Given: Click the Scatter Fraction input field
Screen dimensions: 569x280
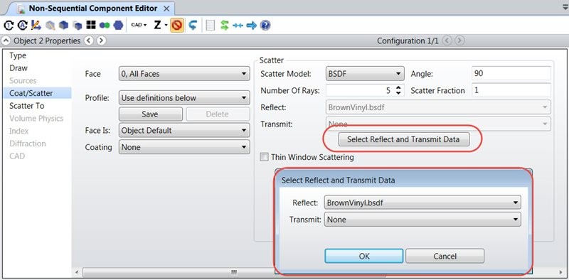Looking at the screenshot, I should pos(511,90).
